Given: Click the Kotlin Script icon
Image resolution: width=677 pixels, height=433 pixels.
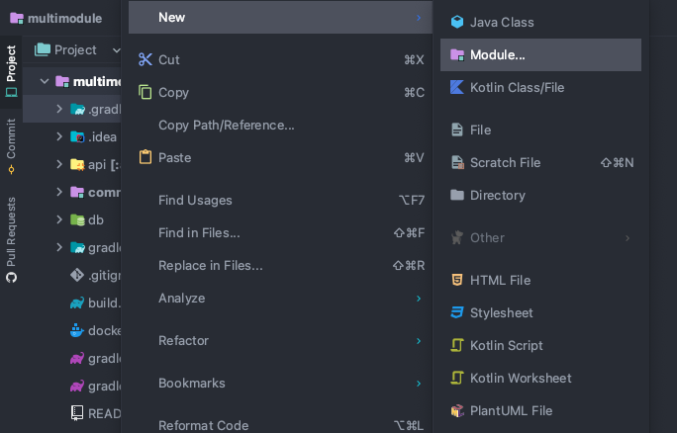Looking at the screenshot, I should (x=457, y=345).
